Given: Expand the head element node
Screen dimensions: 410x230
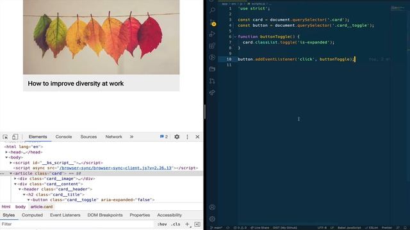Looking at the screenshot, I should click(x=6, y=152).
